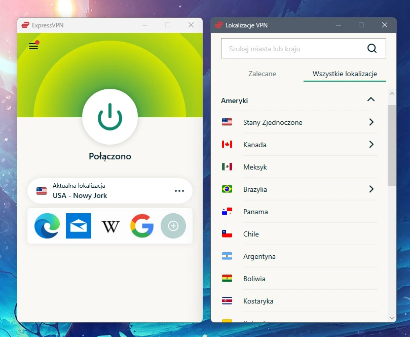Select Meksyk location
The image size is (410, 337).
299,167
